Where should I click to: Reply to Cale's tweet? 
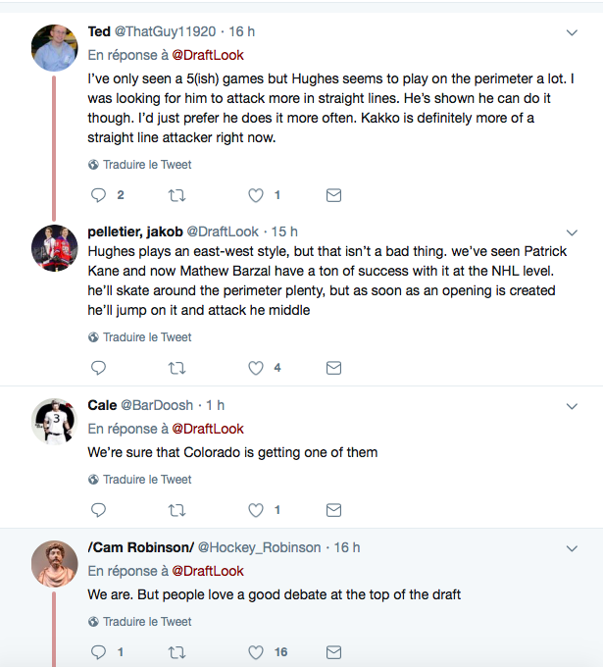pyautogui.click(x=98, y=510)
